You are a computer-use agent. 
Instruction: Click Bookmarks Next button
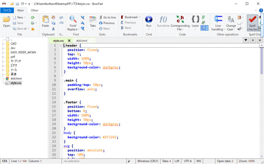126,28
